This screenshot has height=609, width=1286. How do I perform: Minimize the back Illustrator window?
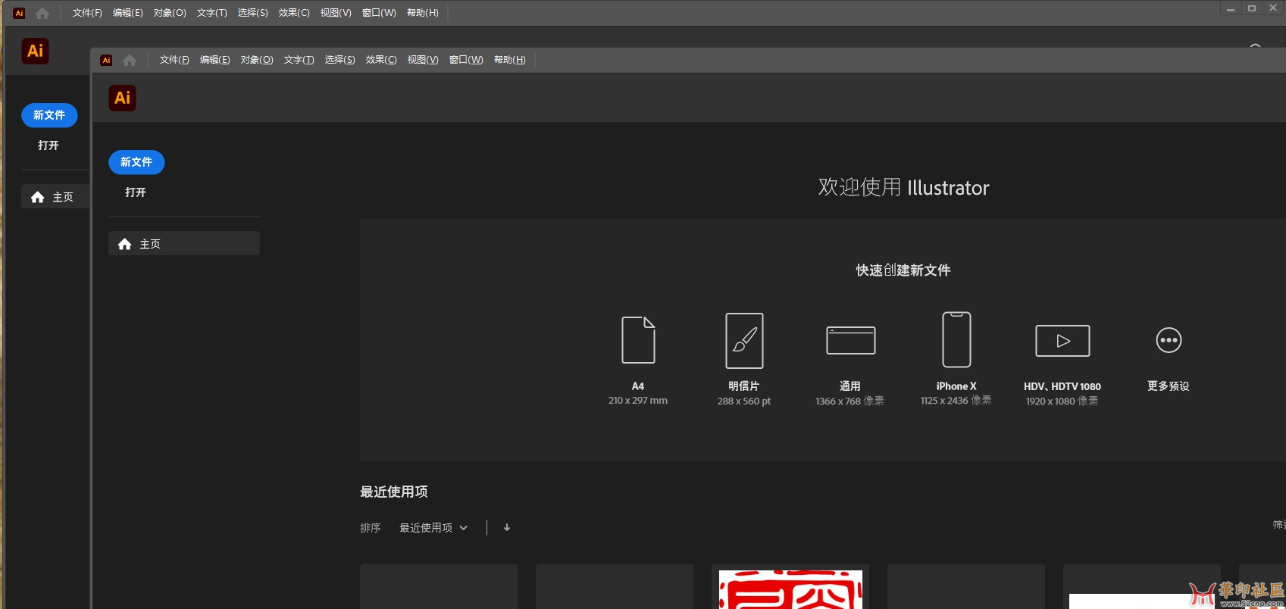click(x=1231, y=8)
